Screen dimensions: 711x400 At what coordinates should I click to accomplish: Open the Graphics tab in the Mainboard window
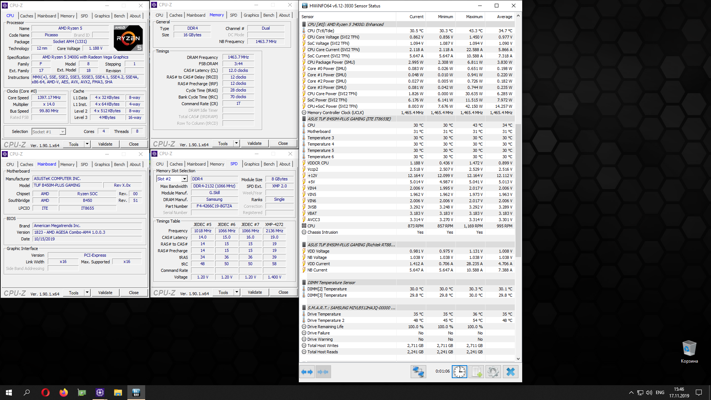102,164
